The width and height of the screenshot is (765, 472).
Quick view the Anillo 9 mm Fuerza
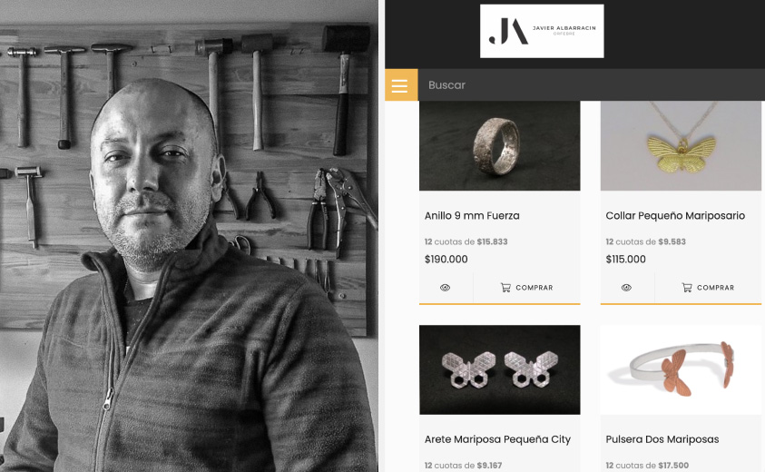tap(445, 288)
